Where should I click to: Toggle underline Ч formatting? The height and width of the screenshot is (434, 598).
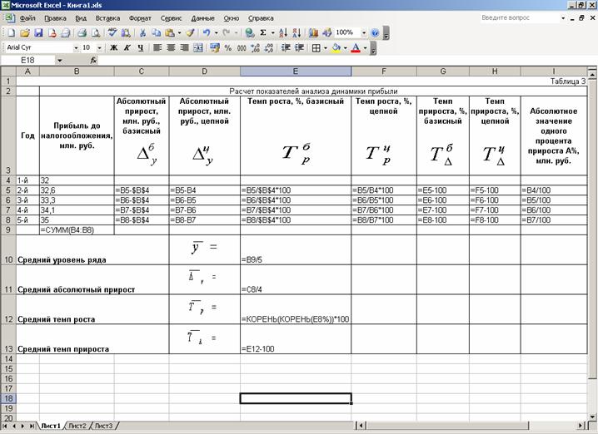(141, 47)
